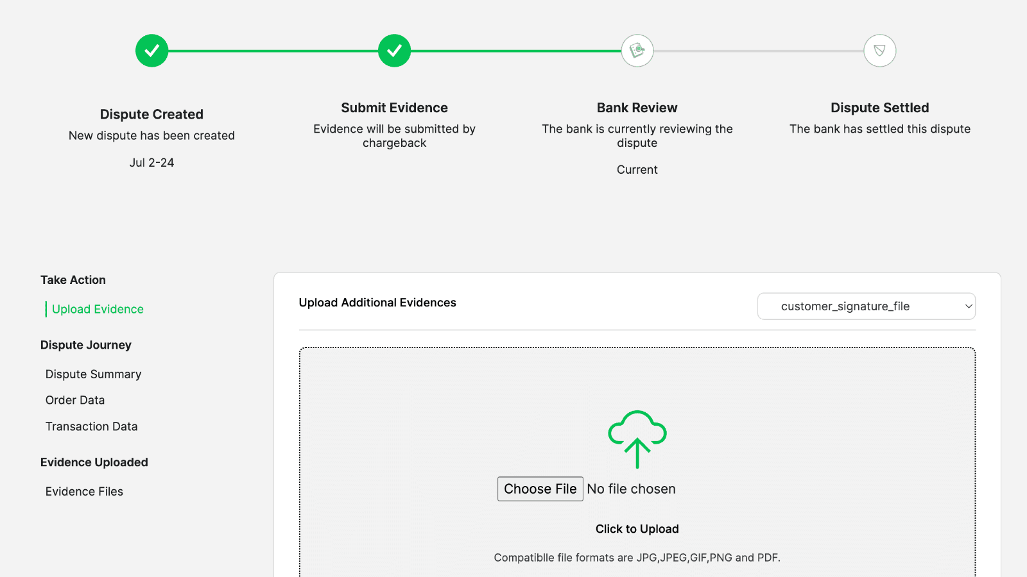The width and height of the screenshot is (1027, 577).
Task: Click the Dispute Created green checkmark icon
Action: pyautogui.click(x=151, y=51)
